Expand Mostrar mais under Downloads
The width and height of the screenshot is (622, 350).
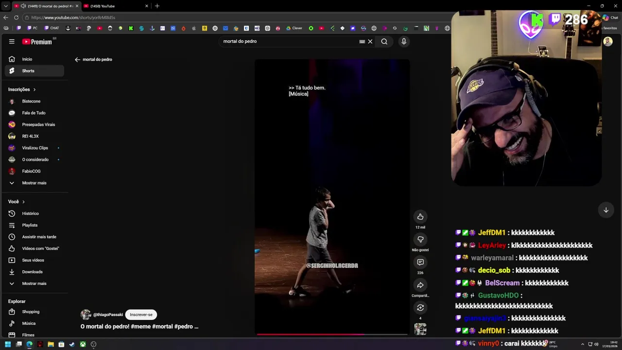point(34,283)
